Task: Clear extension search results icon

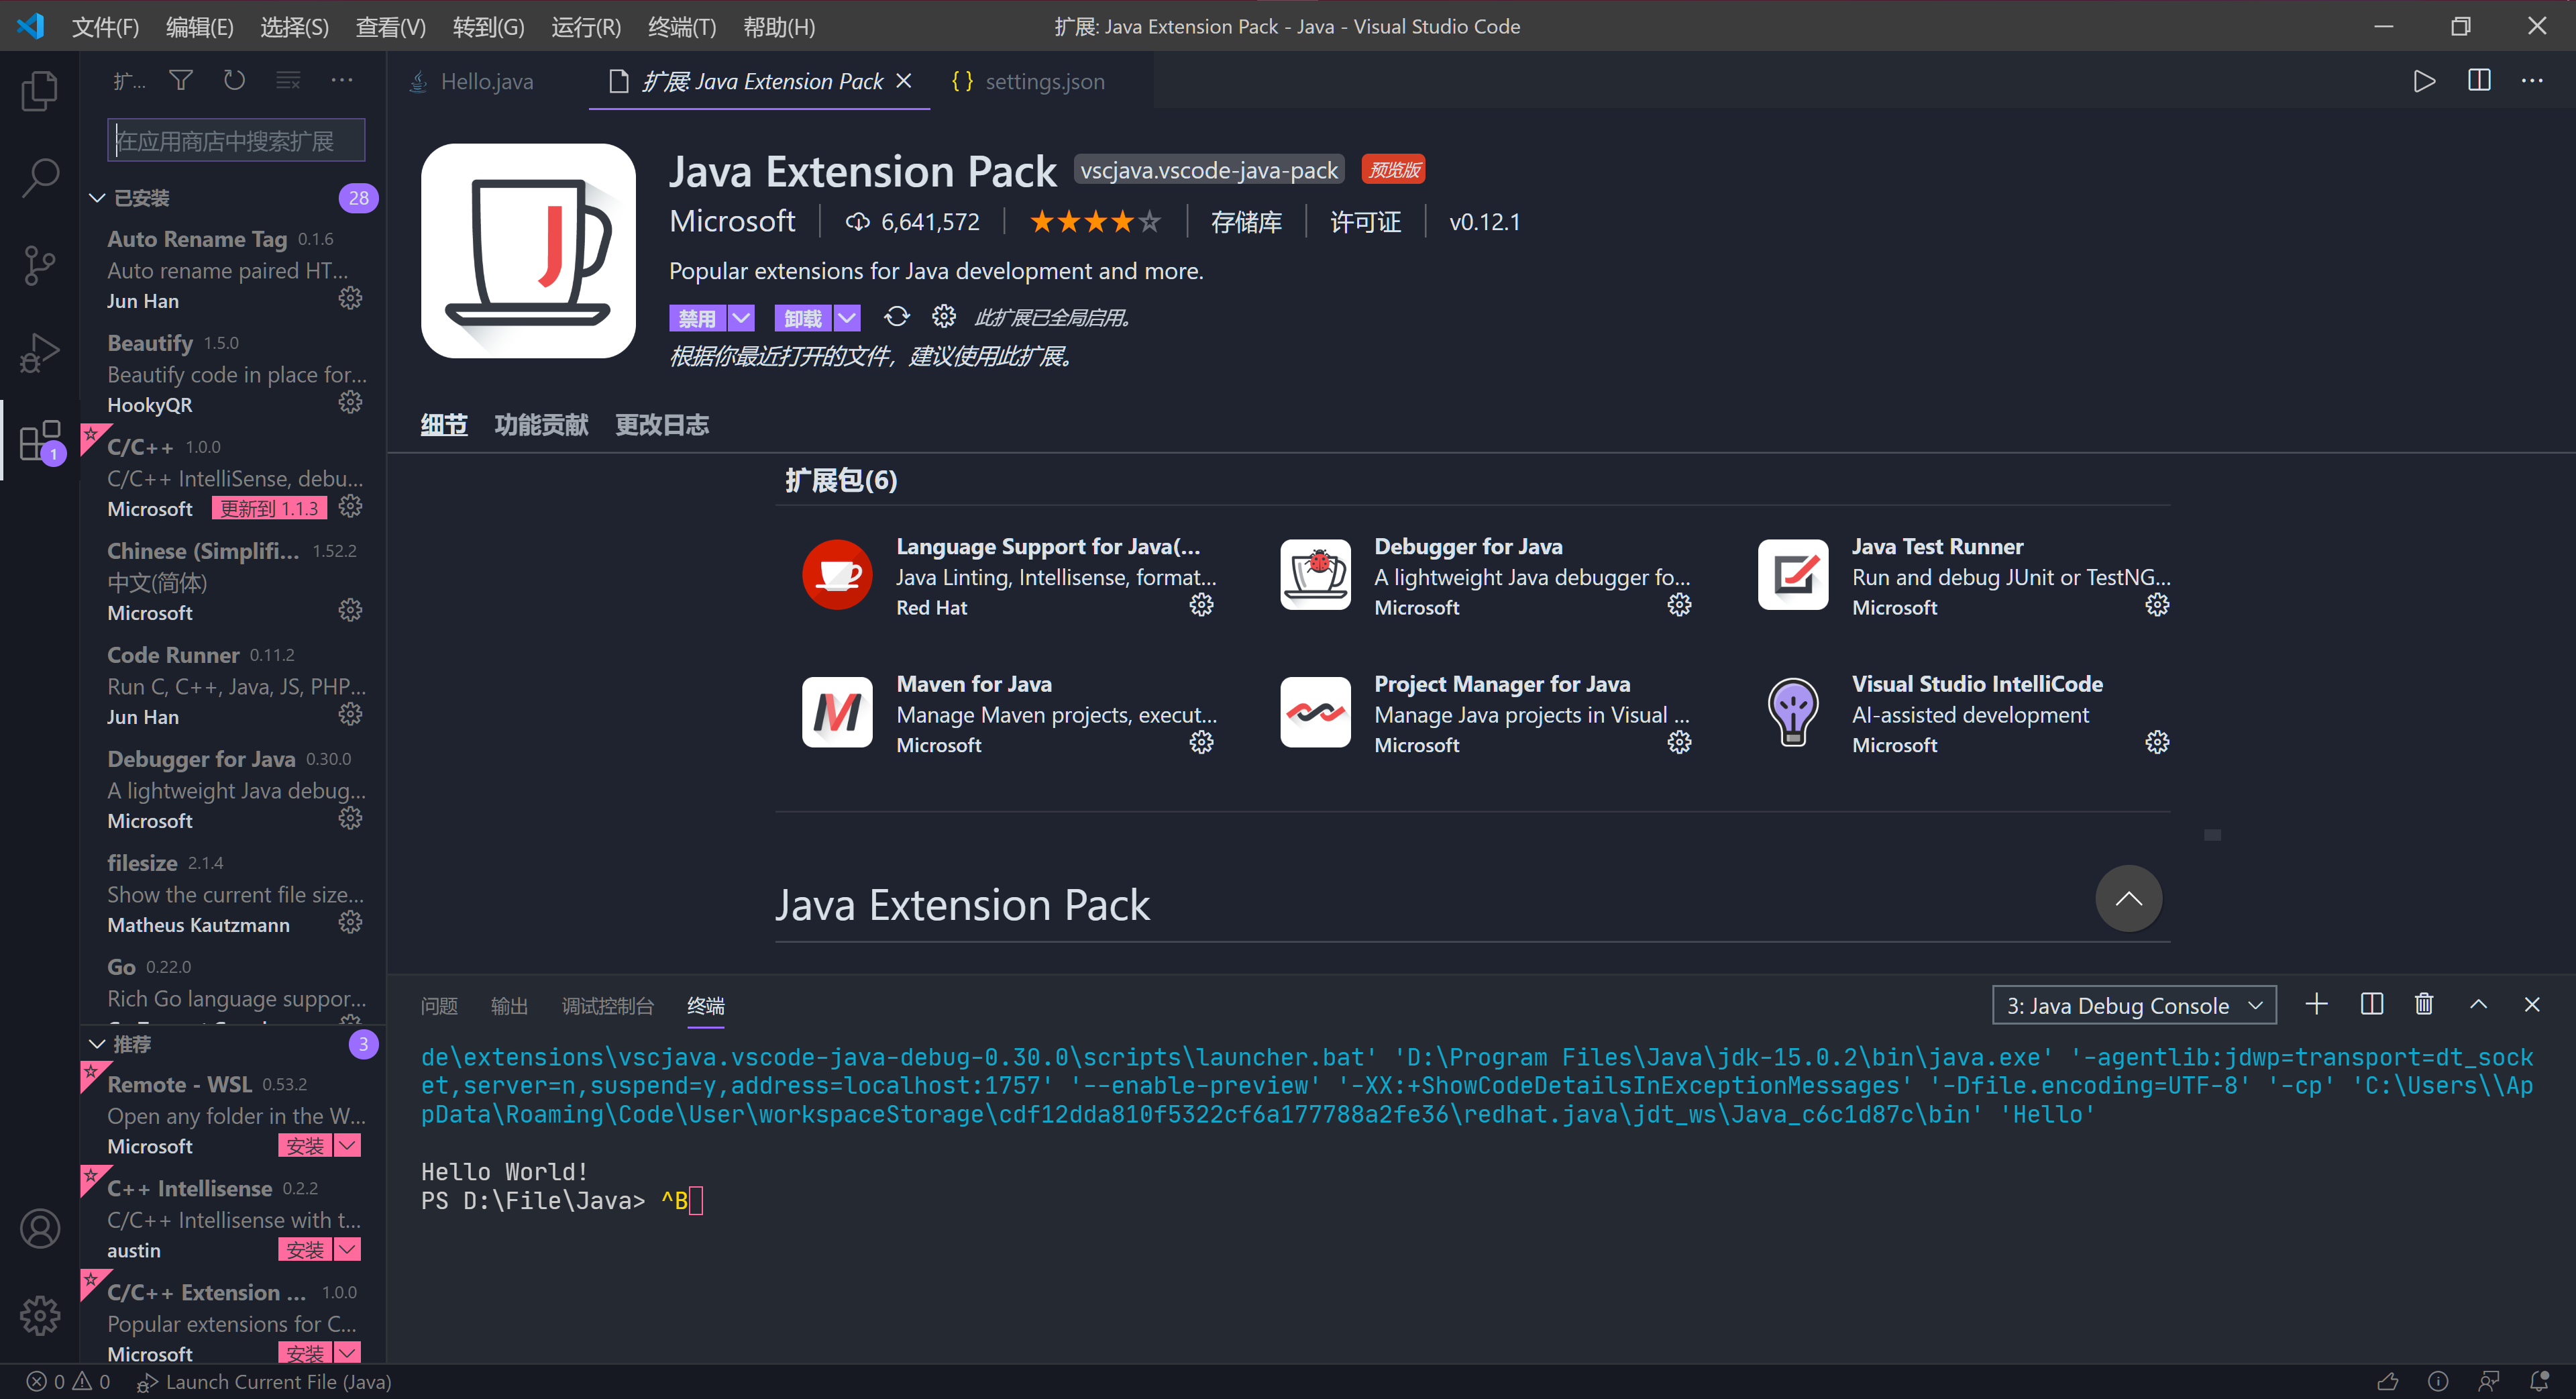Action: tap(288, 80)
